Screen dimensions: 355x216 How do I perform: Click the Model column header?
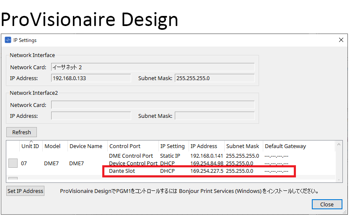53,146
